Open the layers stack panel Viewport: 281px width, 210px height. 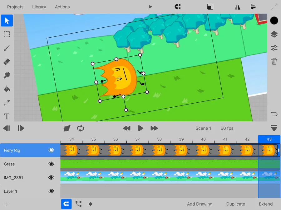[x=274, y=34]
